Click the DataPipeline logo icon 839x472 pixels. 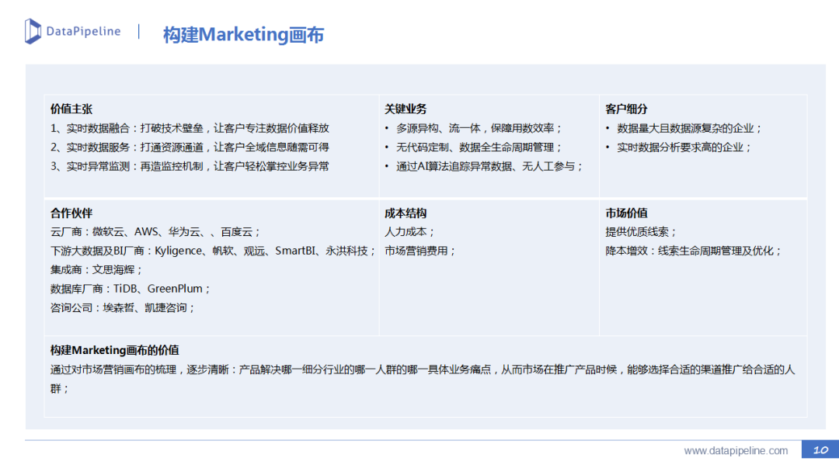pos(33,31)
